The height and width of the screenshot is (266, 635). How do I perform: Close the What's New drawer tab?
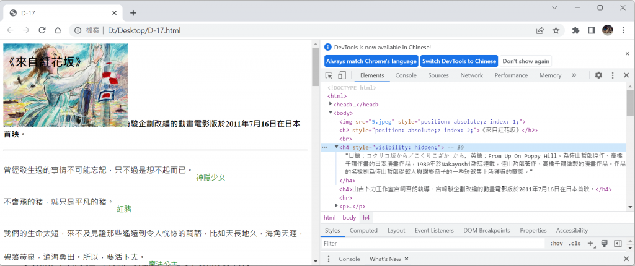(x=407, y=259)
